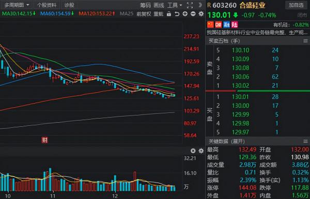The height and width of the screenshot is (199, 310).
Task: Click the 买卖五档 (手) header
Action: click(224, 41)
